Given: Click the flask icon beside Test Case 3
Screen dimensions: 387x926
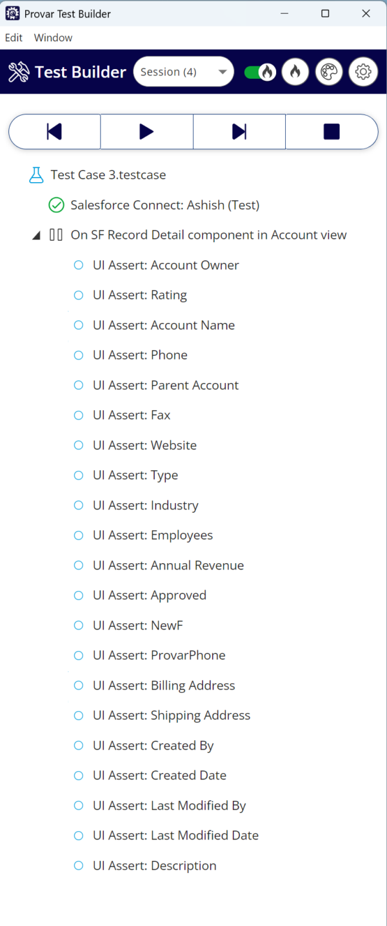Looking at the screenshot, I should [x=36, y=175].
